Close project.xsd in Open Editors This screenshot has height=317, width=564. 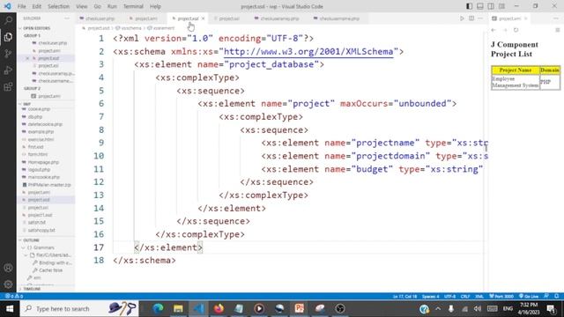(27, 58)
